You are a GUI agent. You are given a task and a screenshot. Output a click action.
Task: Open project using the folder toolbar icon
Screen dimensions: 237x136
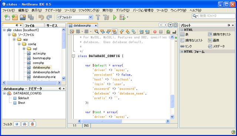[23, 17]
